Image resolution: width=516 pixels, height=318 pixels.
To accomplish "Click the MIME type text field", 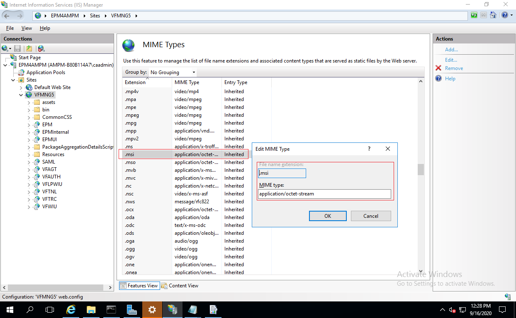I will [x=324, y=194].
